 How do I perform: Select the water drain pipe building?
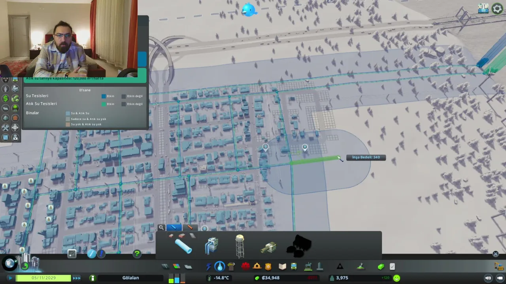pyautogui.click(x=269, y=247)
